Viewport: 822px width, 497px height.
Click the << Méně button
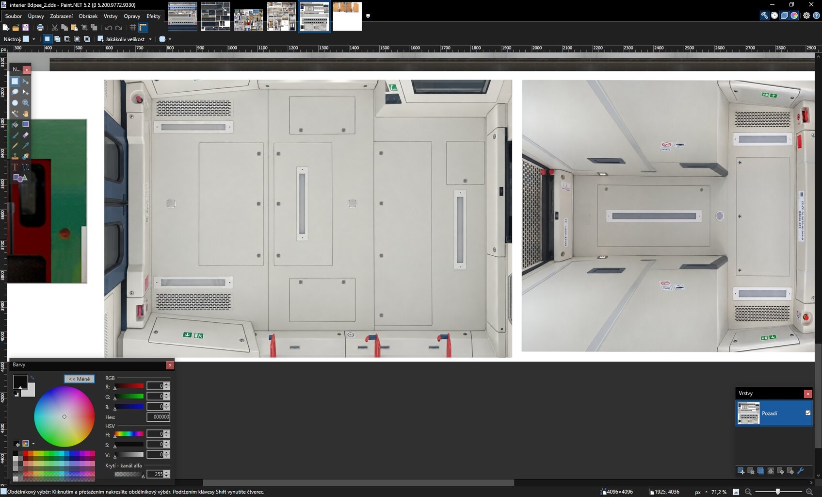(79, 379)
